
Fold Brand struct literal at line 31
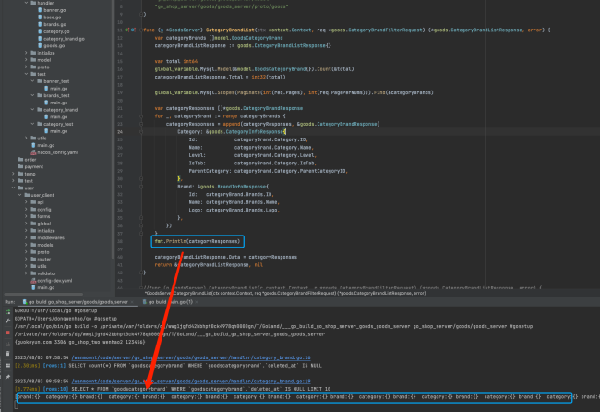pos(141,187)
